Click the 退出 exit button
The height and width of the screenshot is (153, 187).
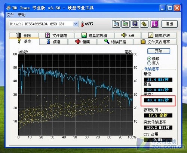[x=169, y=24]
